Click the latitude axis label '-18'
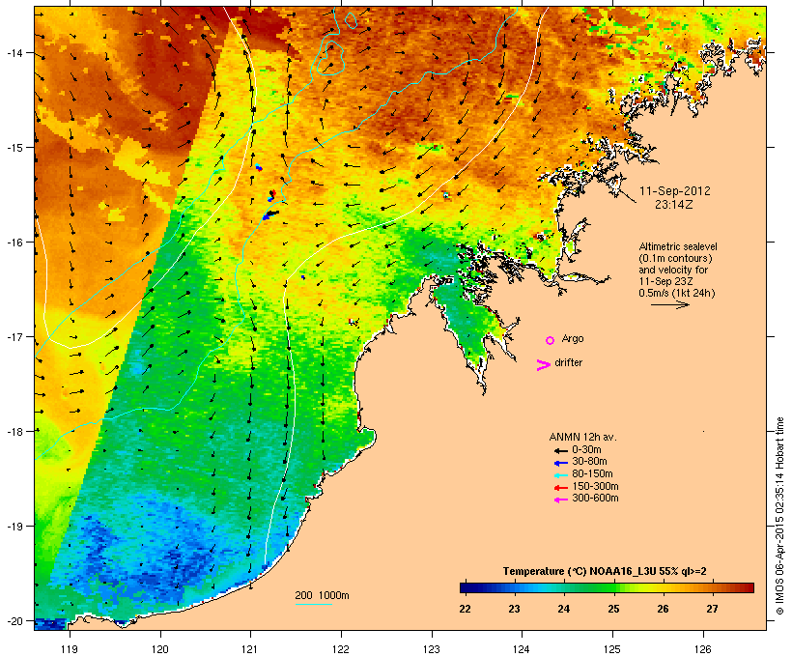792x657 pixels. point(14,431)
